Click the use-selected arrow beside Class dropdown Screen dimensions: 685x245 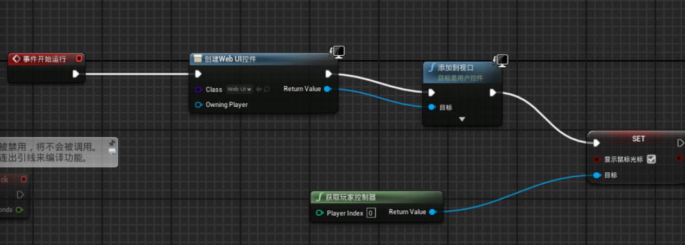258,89
